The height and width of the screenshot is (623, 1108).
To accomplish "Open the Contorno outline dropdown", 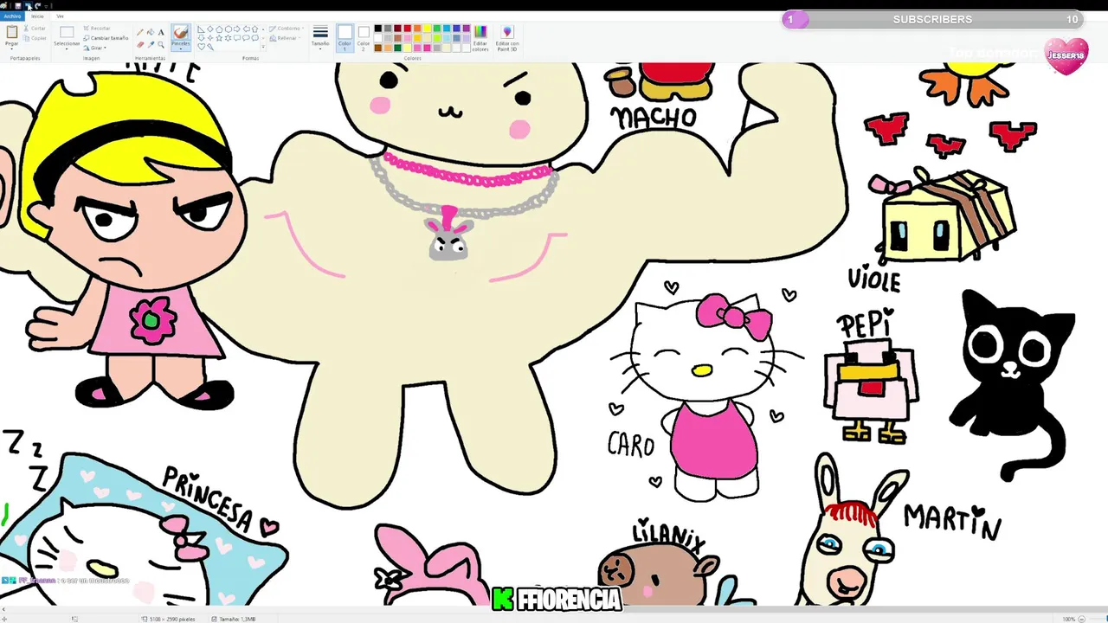I will tap(288, 29).
